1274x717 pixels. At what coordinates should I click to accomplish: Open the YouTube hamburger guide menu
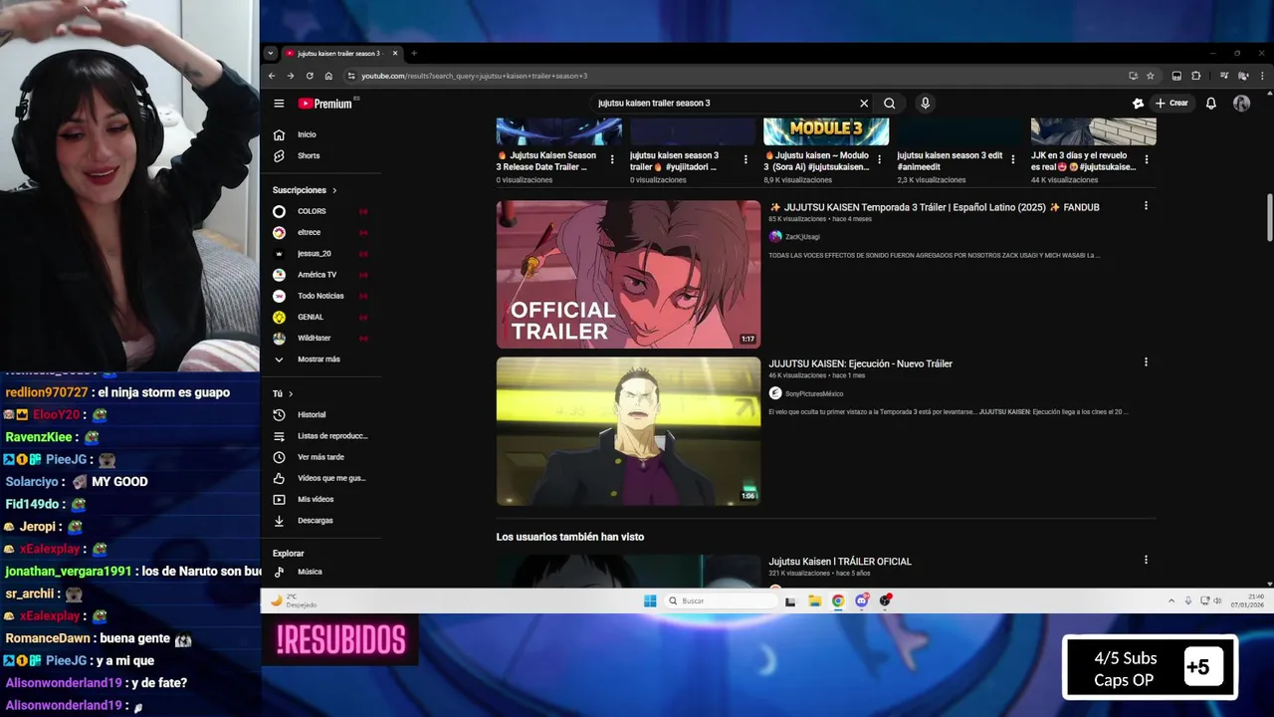(x=279, y=104)
